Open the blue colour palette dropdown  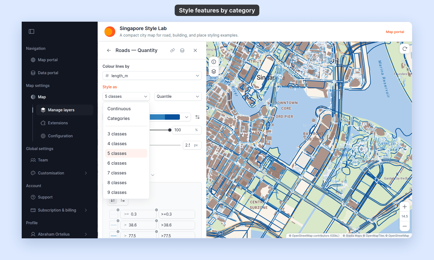point(186,117)
